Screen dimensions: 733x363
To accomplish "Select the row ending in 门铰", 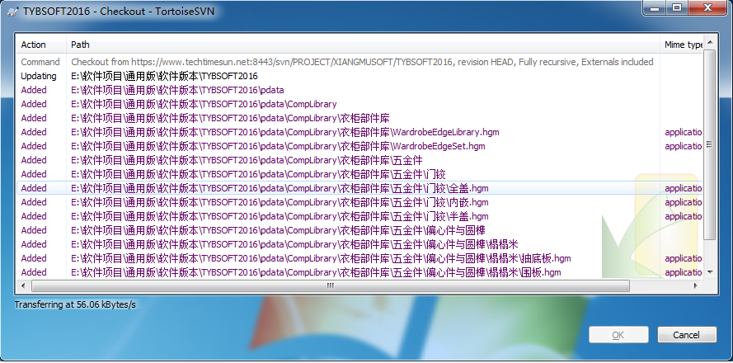I will click(x=359, y=174).
